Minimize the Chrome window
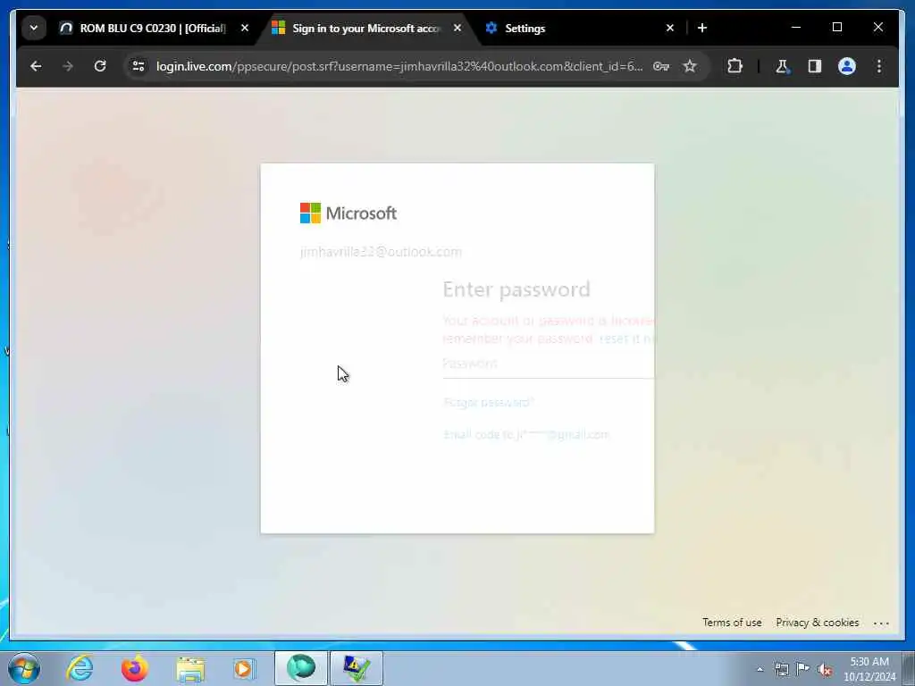 (796, 28)
